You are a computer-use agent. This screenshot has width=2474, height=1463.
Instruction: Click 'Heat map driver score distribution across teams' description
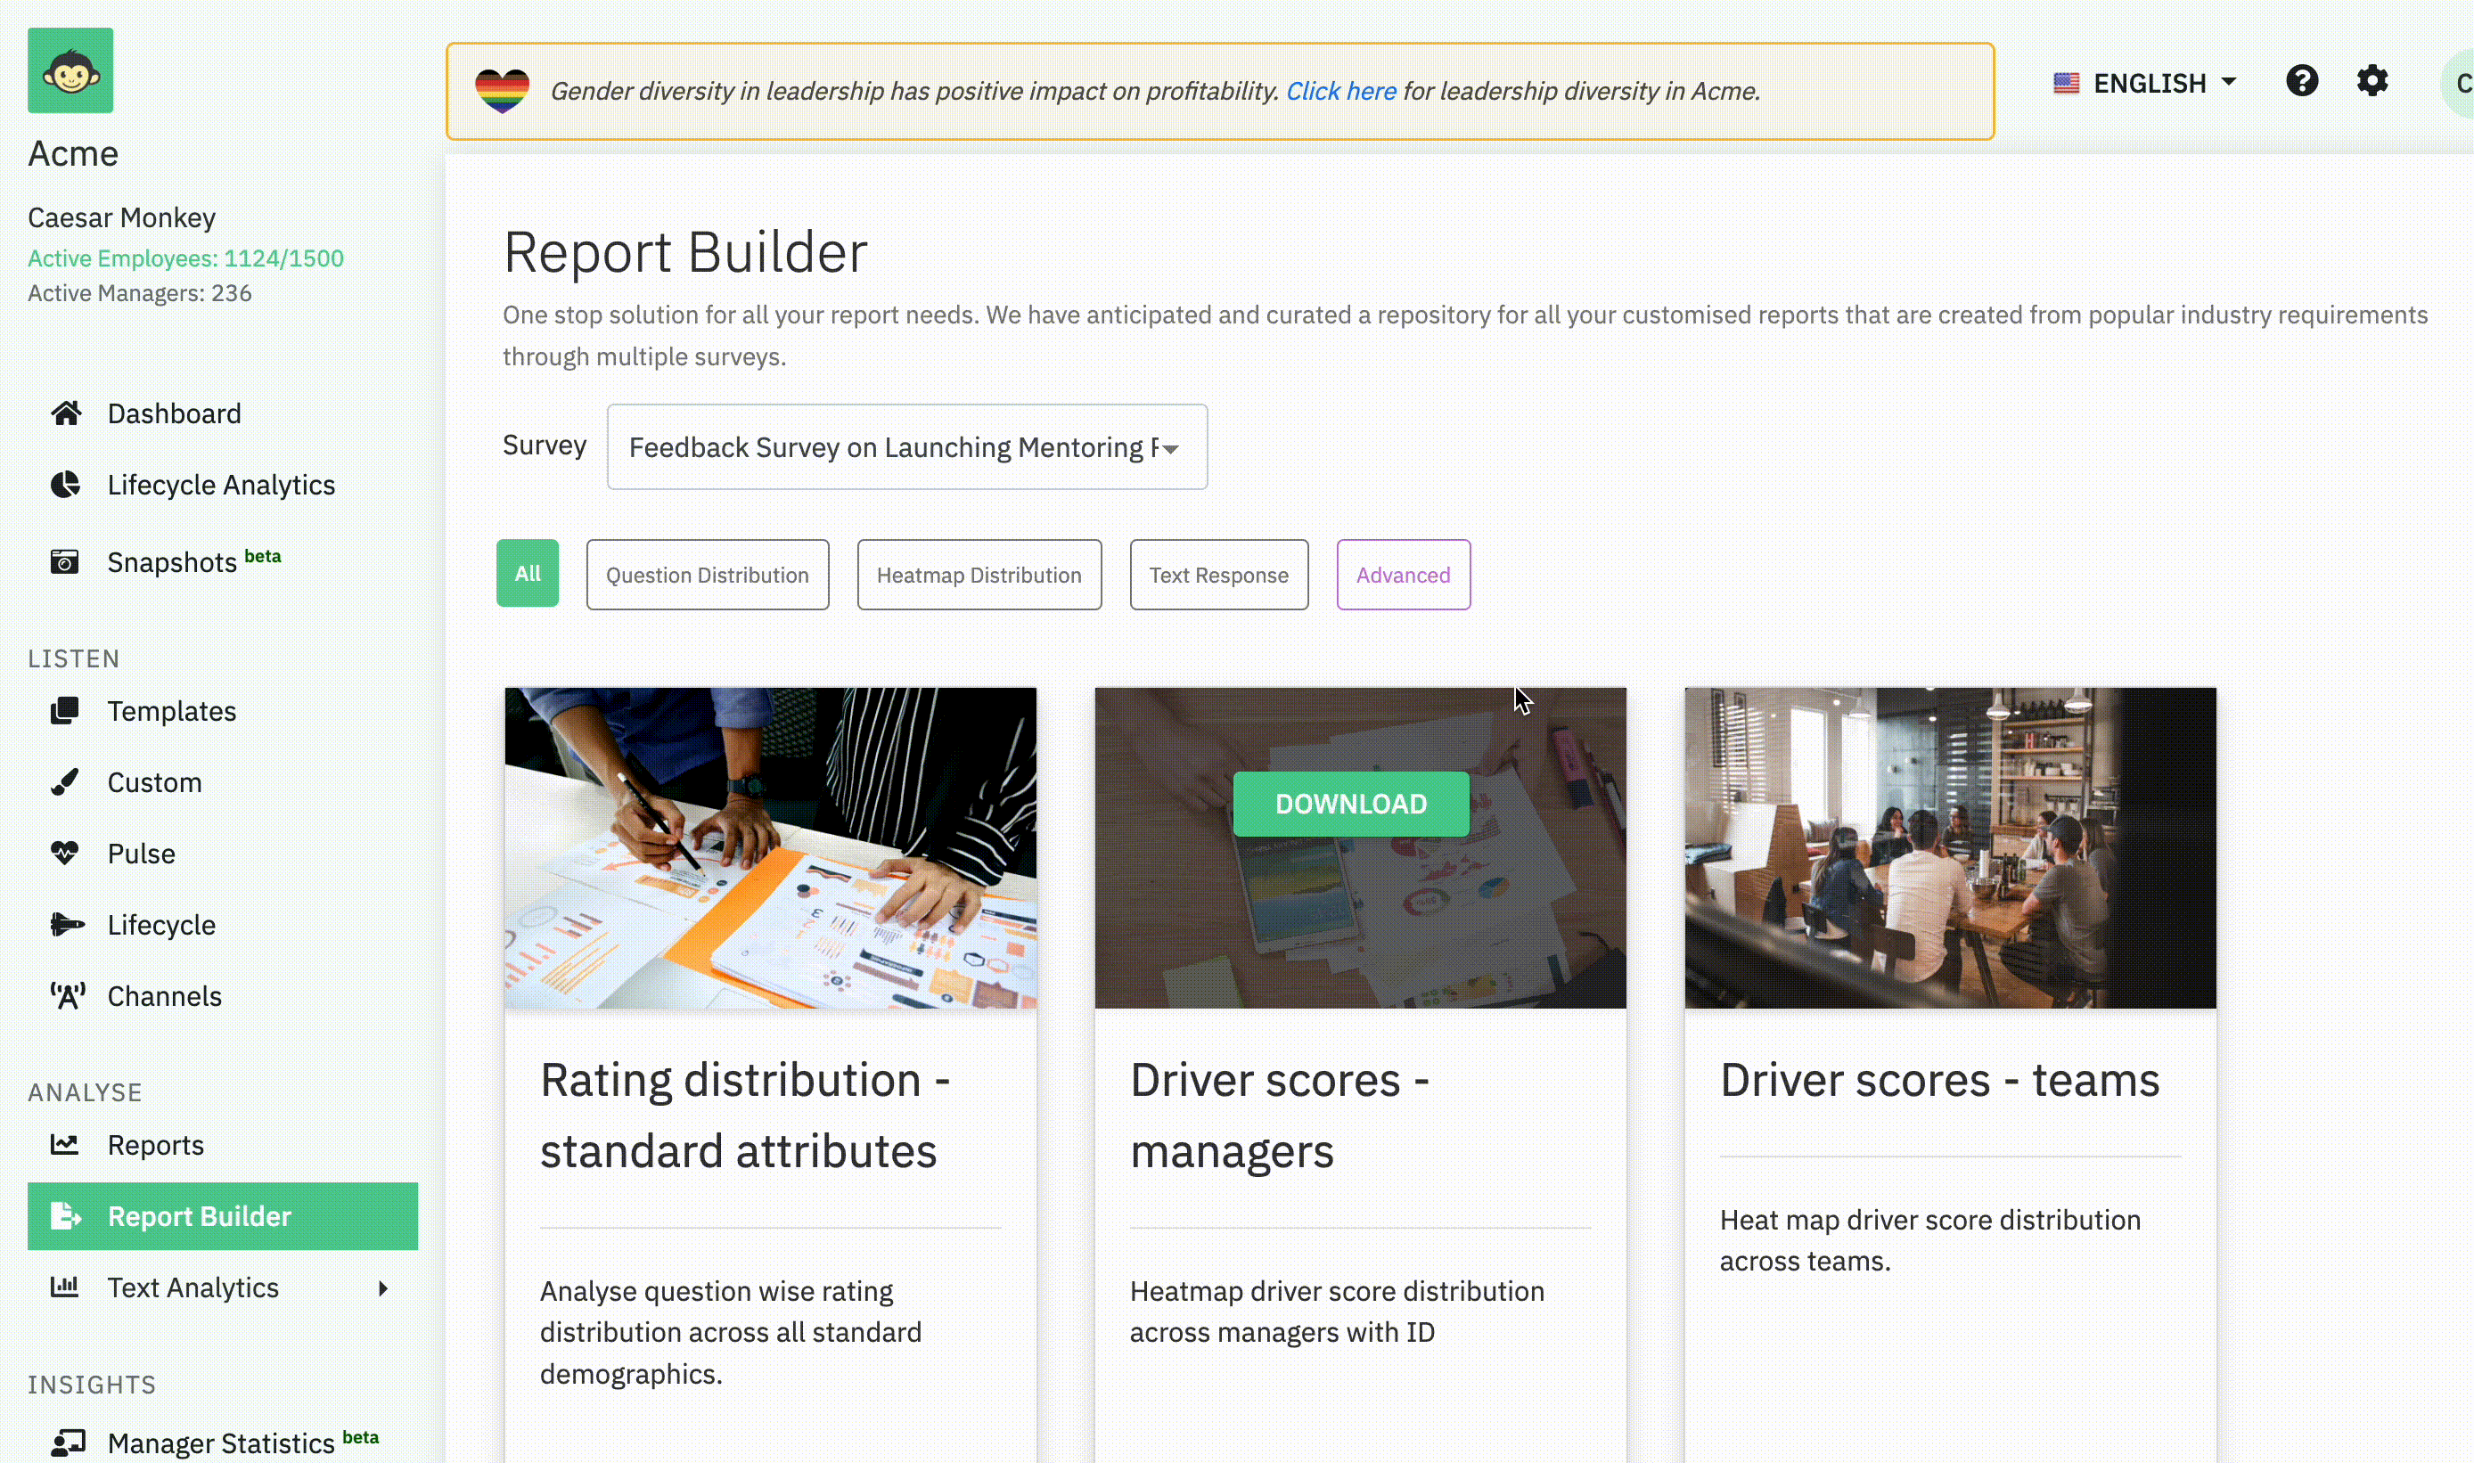point(1929,1240)
